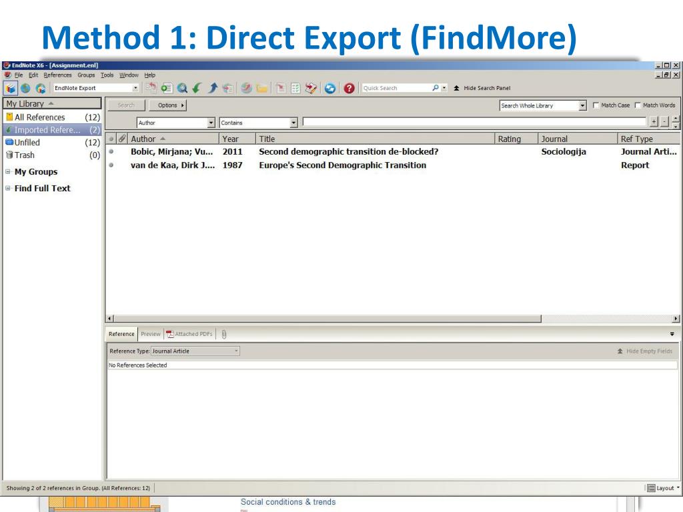Select the Unfiled group
Viewport: 683px width, 512px height.
[x=52, y=143]
